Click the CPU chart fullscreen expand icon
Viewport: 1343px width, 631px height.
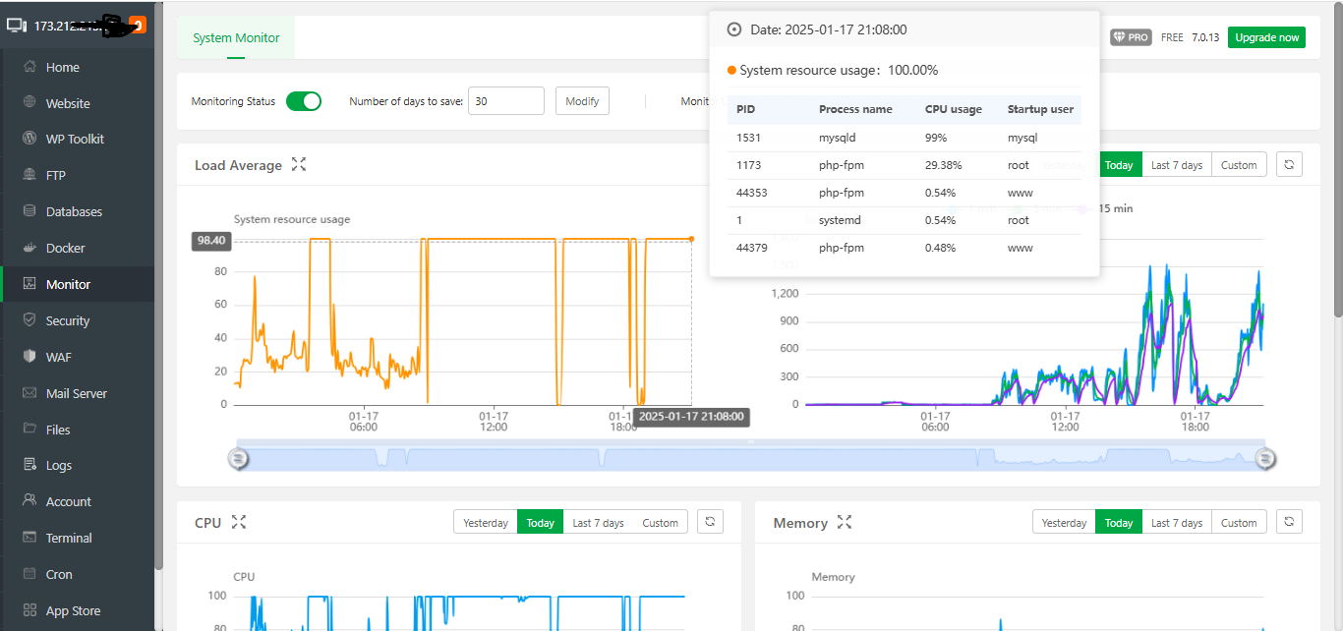[238, 523]
